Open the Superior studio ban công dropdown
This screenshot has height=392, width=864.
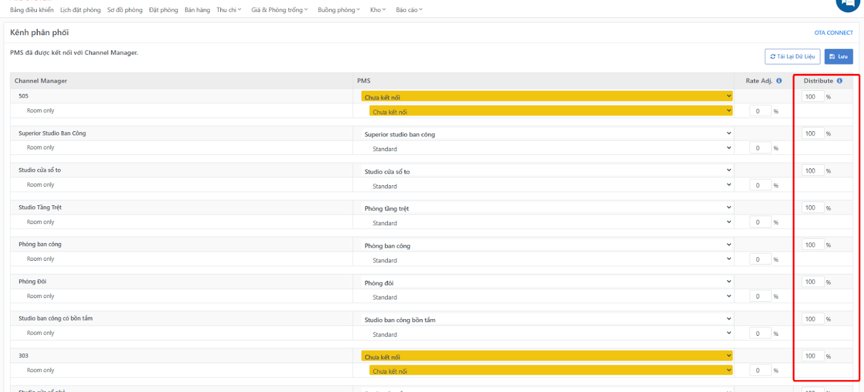tap(547, 134)
